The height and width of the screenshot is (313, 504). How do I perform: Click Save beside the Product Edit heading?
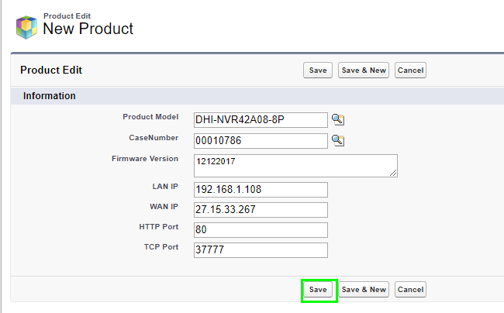pyautogui.click(x=318, y=71)
